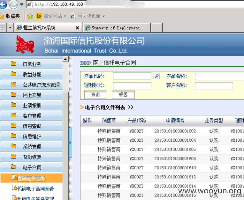Open the recent pages dropdown arrow

coord(22,4)
